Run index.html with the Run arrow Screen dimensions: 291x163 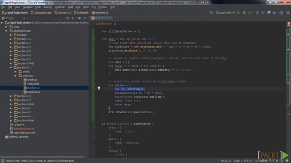pos(239,13)
